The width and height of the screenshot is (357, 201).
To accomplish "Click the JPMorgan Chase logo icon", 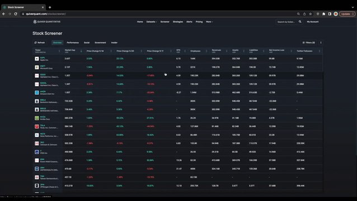I will 37,186.
